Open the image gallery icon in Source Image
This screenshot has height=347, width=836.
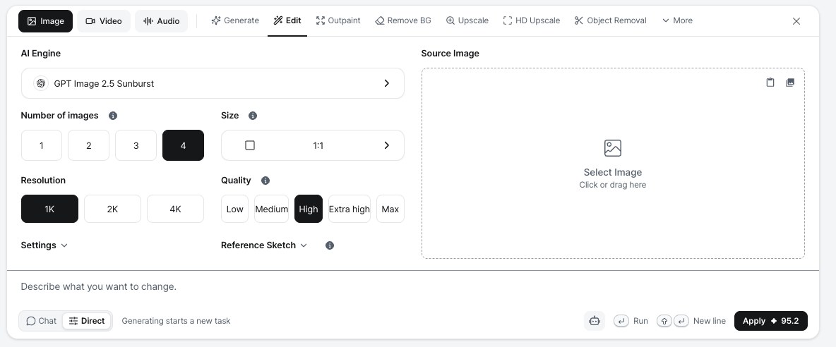pos(790,83)
